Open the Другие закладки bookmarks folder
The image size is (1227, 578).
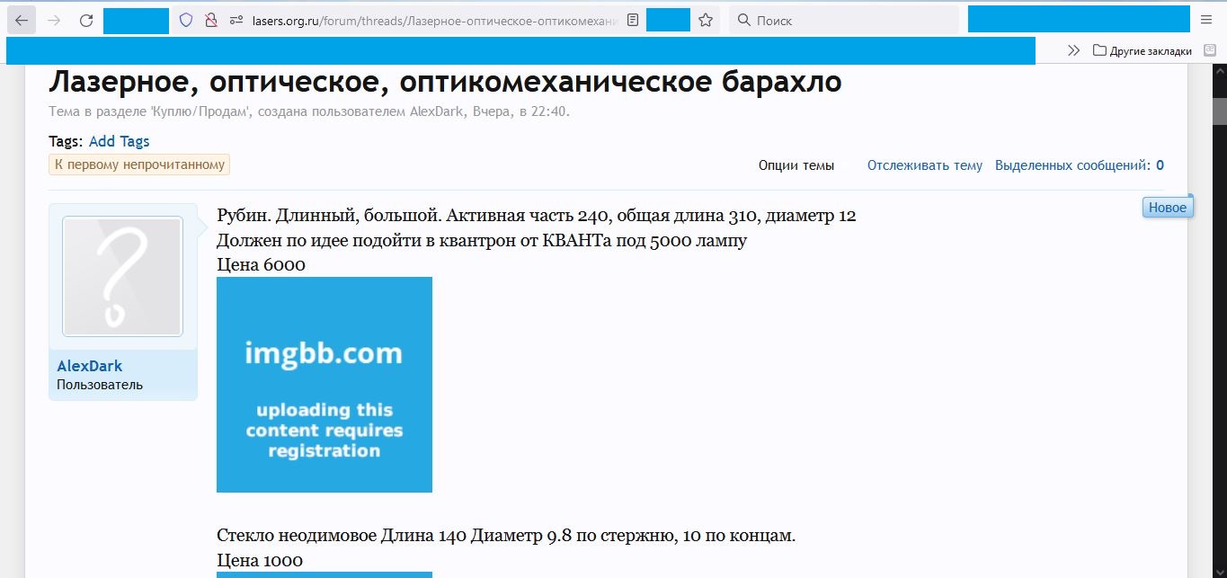[1143, 51]
